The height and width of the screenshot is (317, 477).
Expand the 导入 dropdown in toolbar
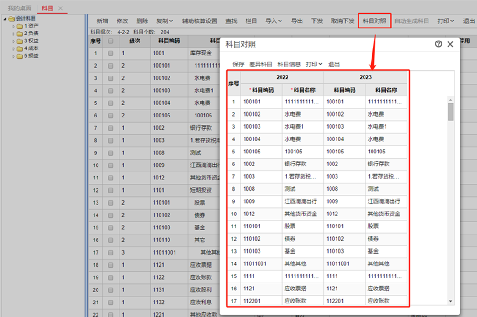click(x=274, y=21)
